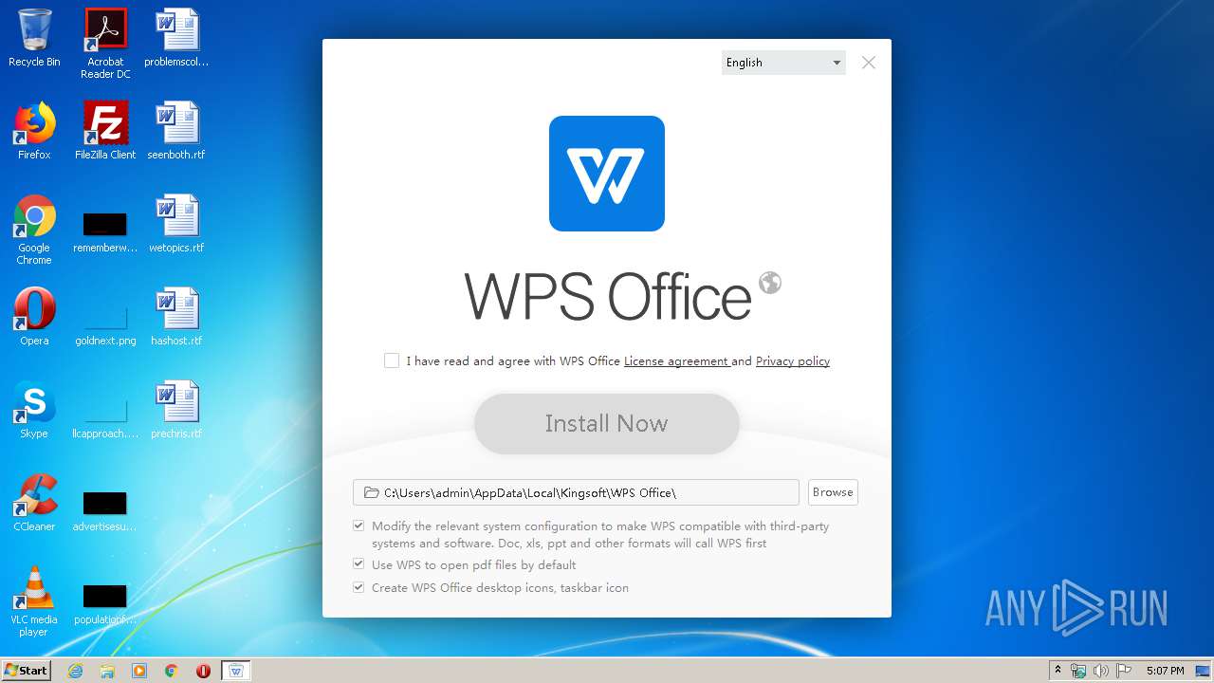Viewport: 1214px width, 683px height.
Task: Click the network tray icon
Action: click(x=1078, y=671)
